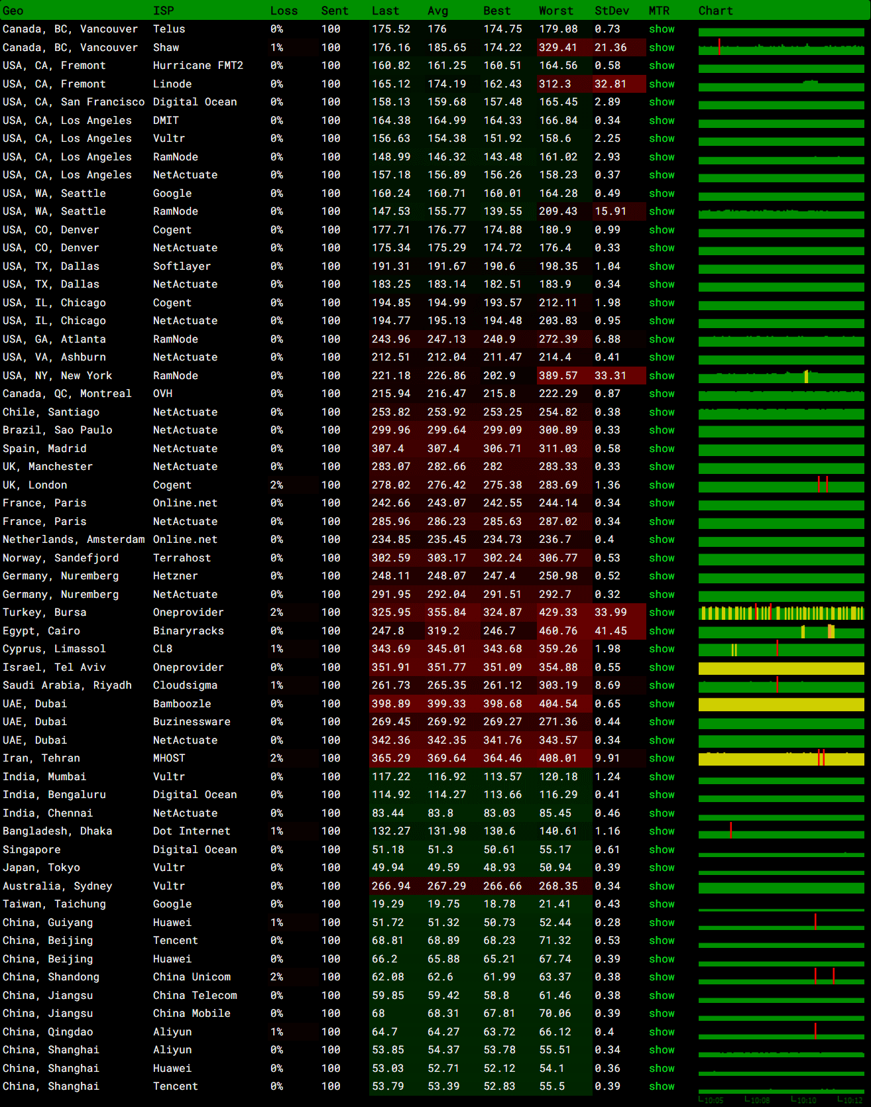Open show link for Australia Sydney Vultr
Viewport: 871px width, 1107px height.
point(662,886)
